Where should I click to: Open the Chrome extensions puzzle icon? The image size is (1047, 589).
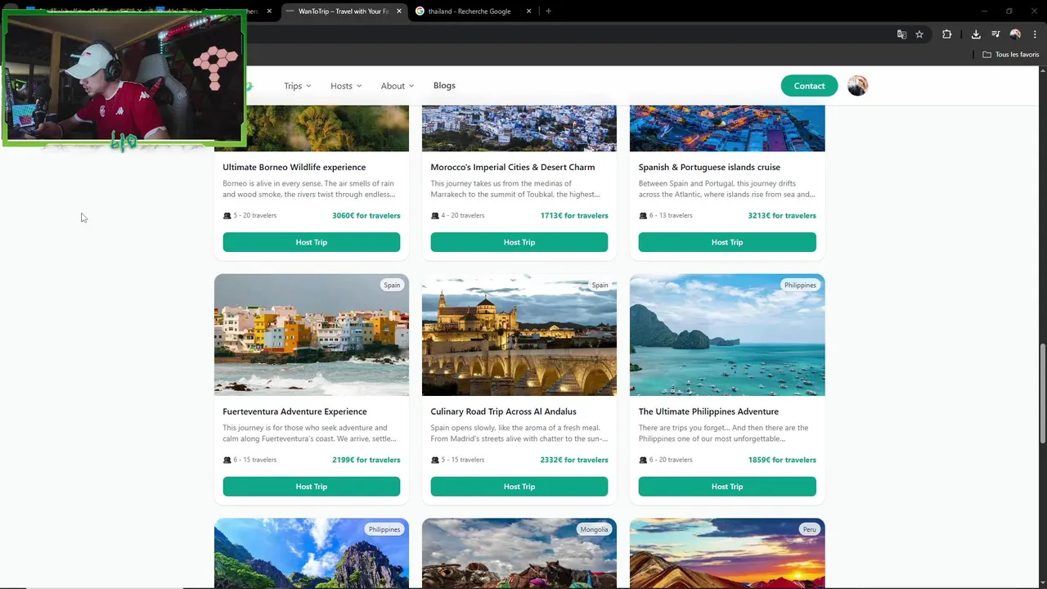(947, 34)
